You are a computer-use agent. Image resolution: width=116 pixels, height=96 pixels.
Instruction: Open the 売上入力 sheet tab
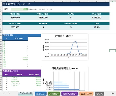pos(41,94)
